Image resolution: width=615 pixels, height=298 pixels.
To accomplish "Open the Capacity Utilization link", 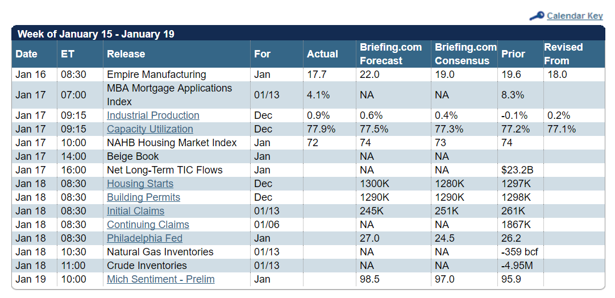I will point(150,129).
